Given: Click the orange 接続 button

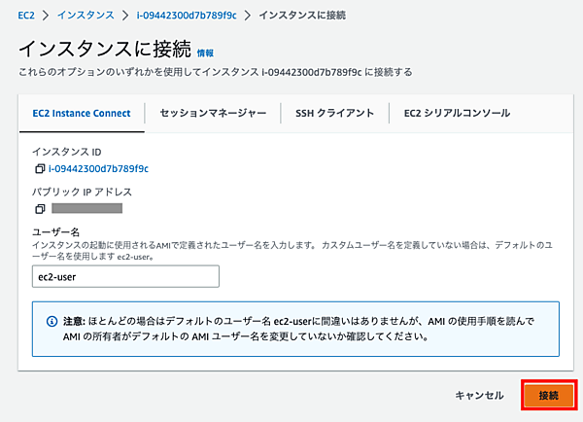Looking at the screenshot, I should pyautogui.click(x=549, y=396).
